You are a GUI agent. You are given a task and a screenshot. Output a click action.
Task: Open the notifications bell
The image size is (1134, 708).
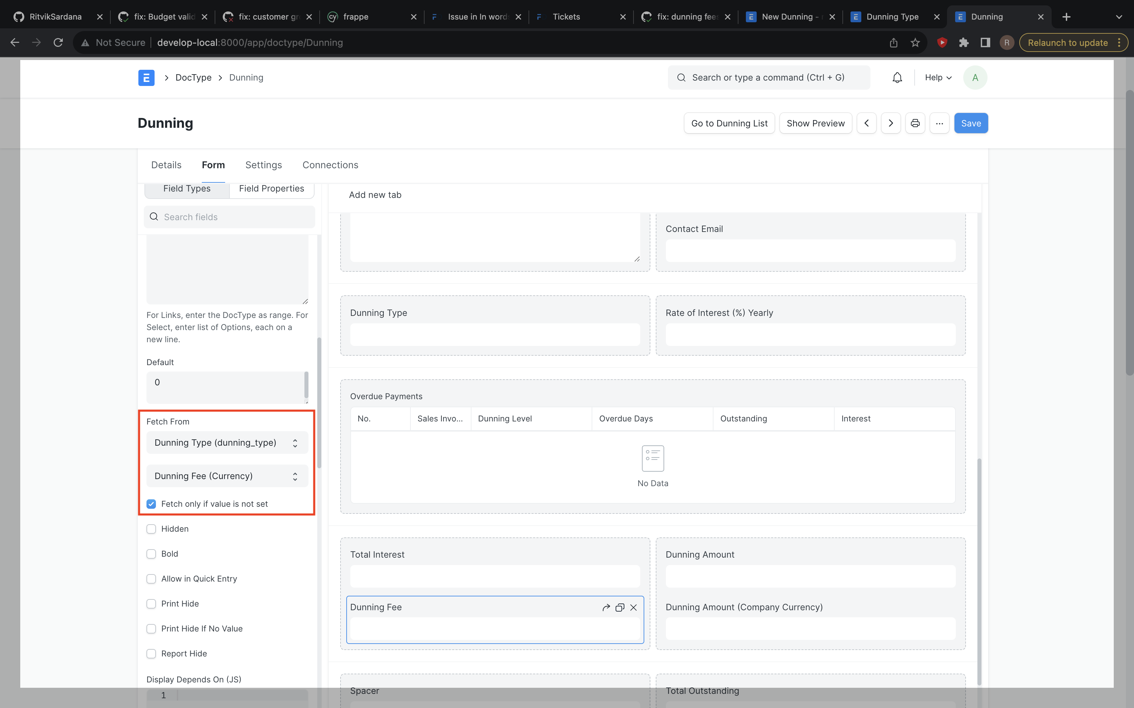point(897,77)
